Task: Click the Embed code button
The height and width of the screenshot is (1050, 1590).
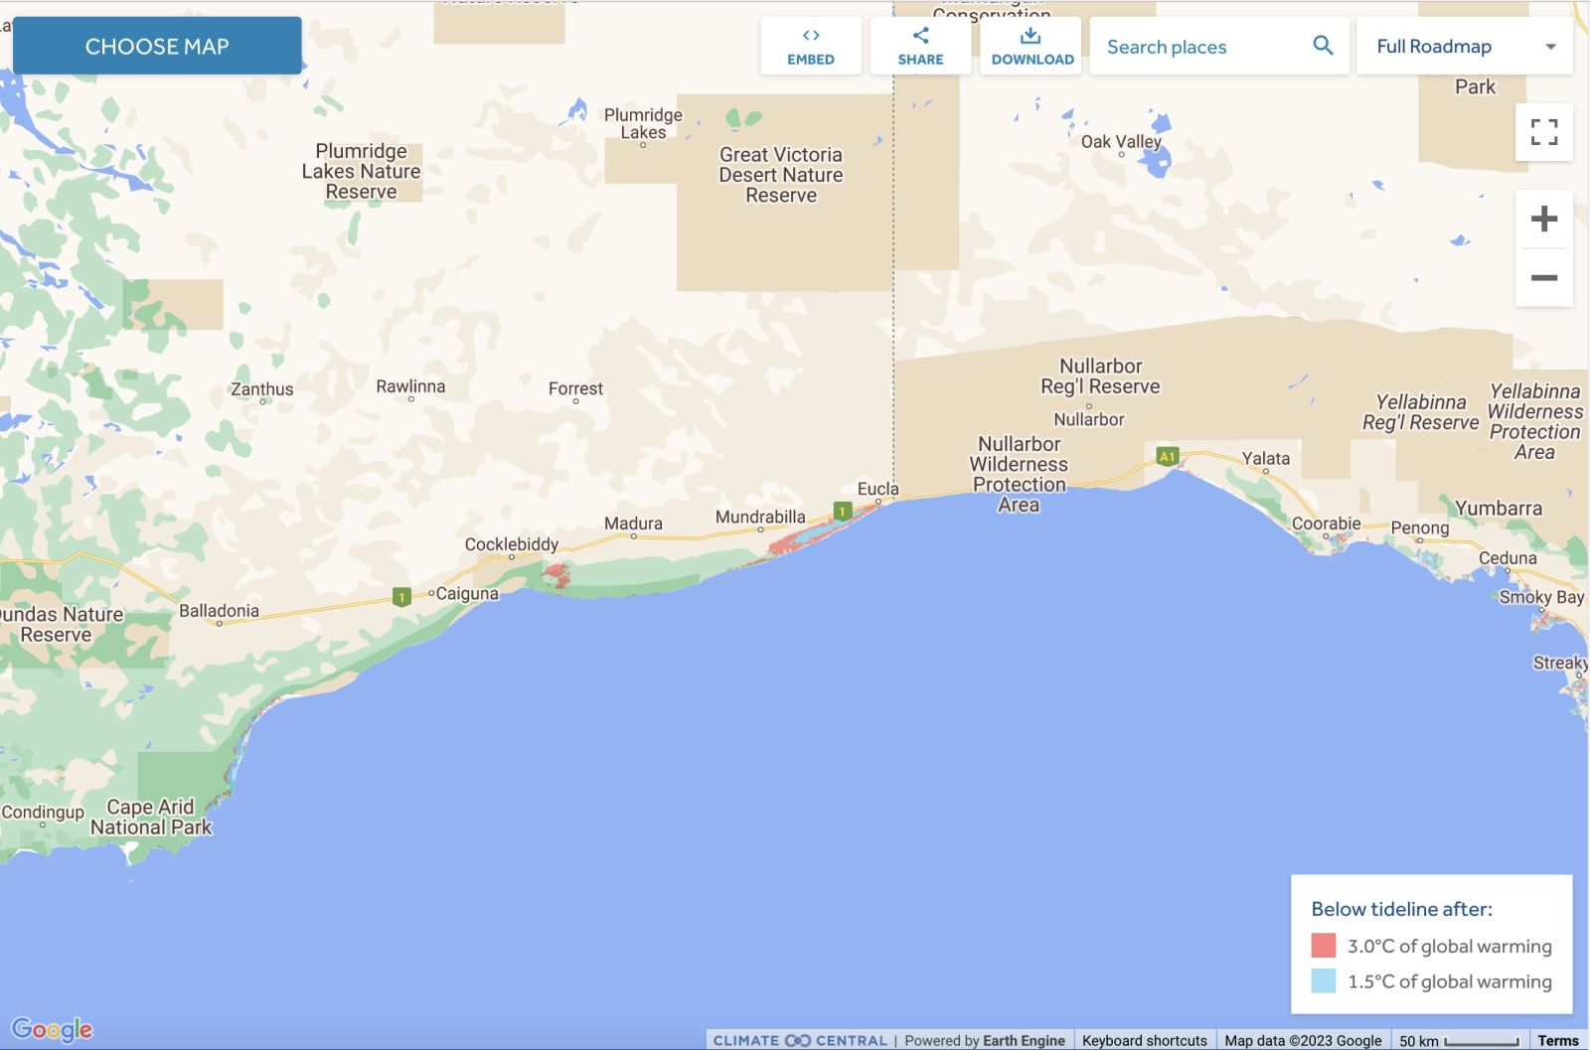Action: pyautogui.click(x=811, y=46)
